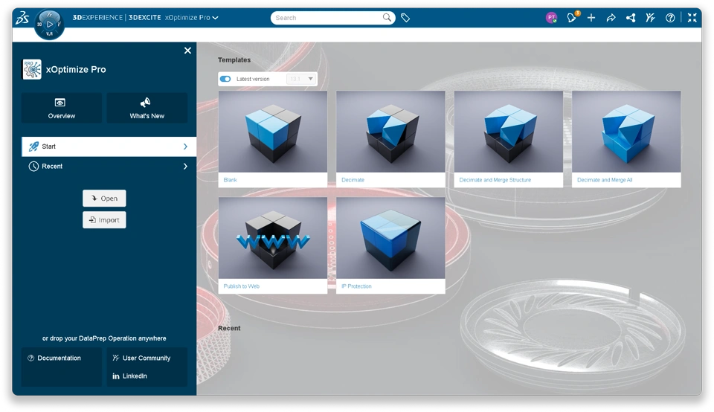The image size is (714, 412).
Task: Click the share arrow icon
Action: click(x=611, y=18)
